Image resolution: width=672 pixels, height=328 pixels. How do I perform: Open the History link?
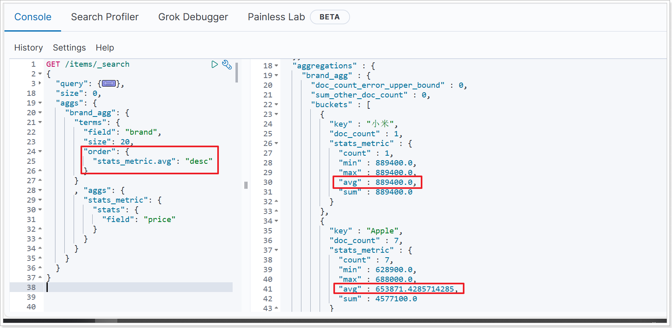click(x=28, y=48)
